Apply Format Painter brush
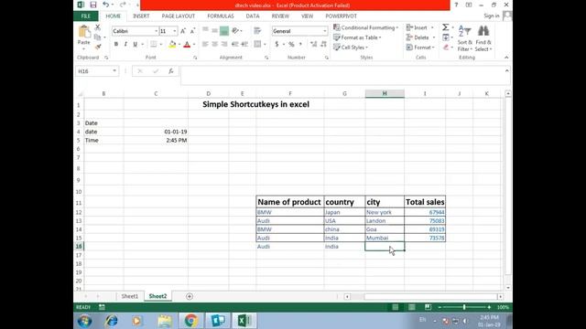This screenshot has width=586, height=329. point(98,47)
